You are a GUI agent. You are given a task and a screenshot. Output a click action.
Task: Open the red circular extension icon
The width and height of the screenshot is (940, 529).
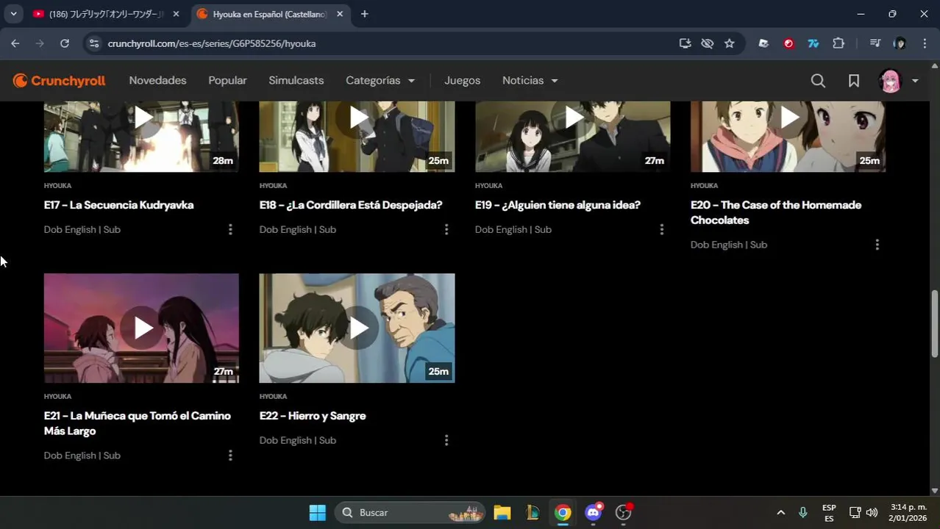click(x=788, y=43)
